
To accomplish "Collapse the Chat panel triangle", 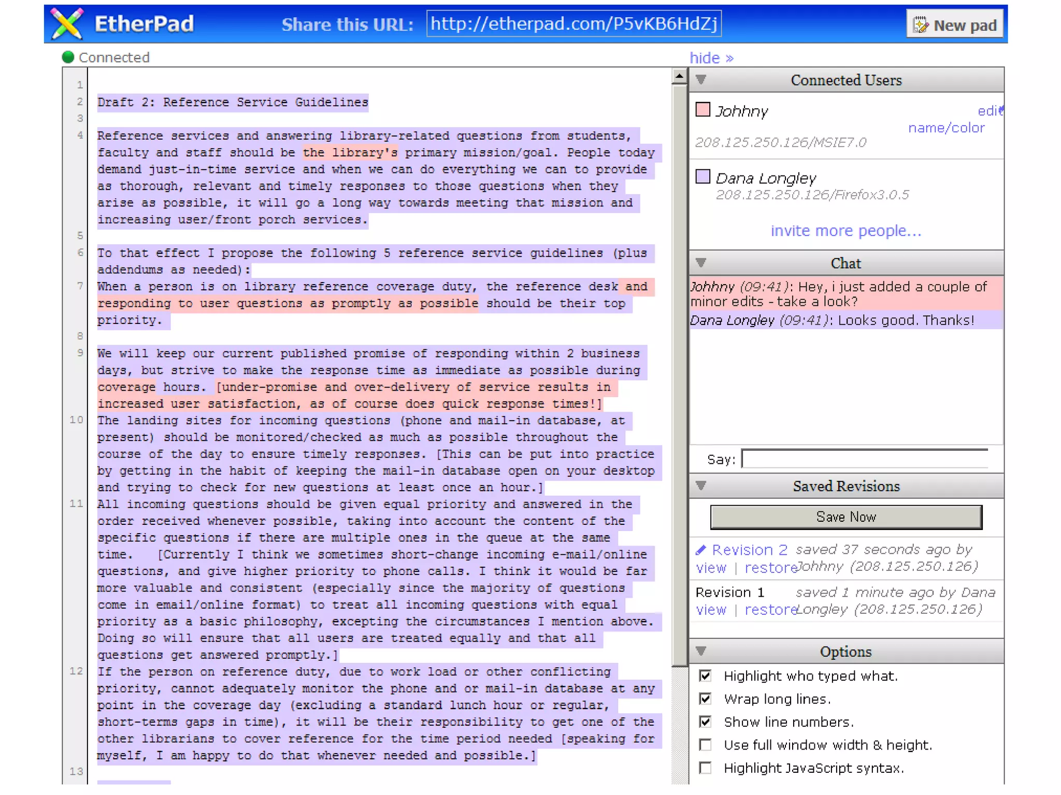I will click(x=701, y=262).
